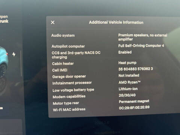Select IMEI number 35 604883 576362 3
Image resolution: width=180 pixels, height=135 pixels.
pyautogui.click(x=136, y=69)
